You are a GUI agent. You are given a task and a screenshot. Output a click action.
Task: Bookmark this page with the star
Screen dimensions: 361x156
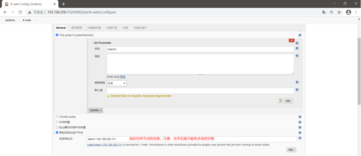tap(339, 12)
